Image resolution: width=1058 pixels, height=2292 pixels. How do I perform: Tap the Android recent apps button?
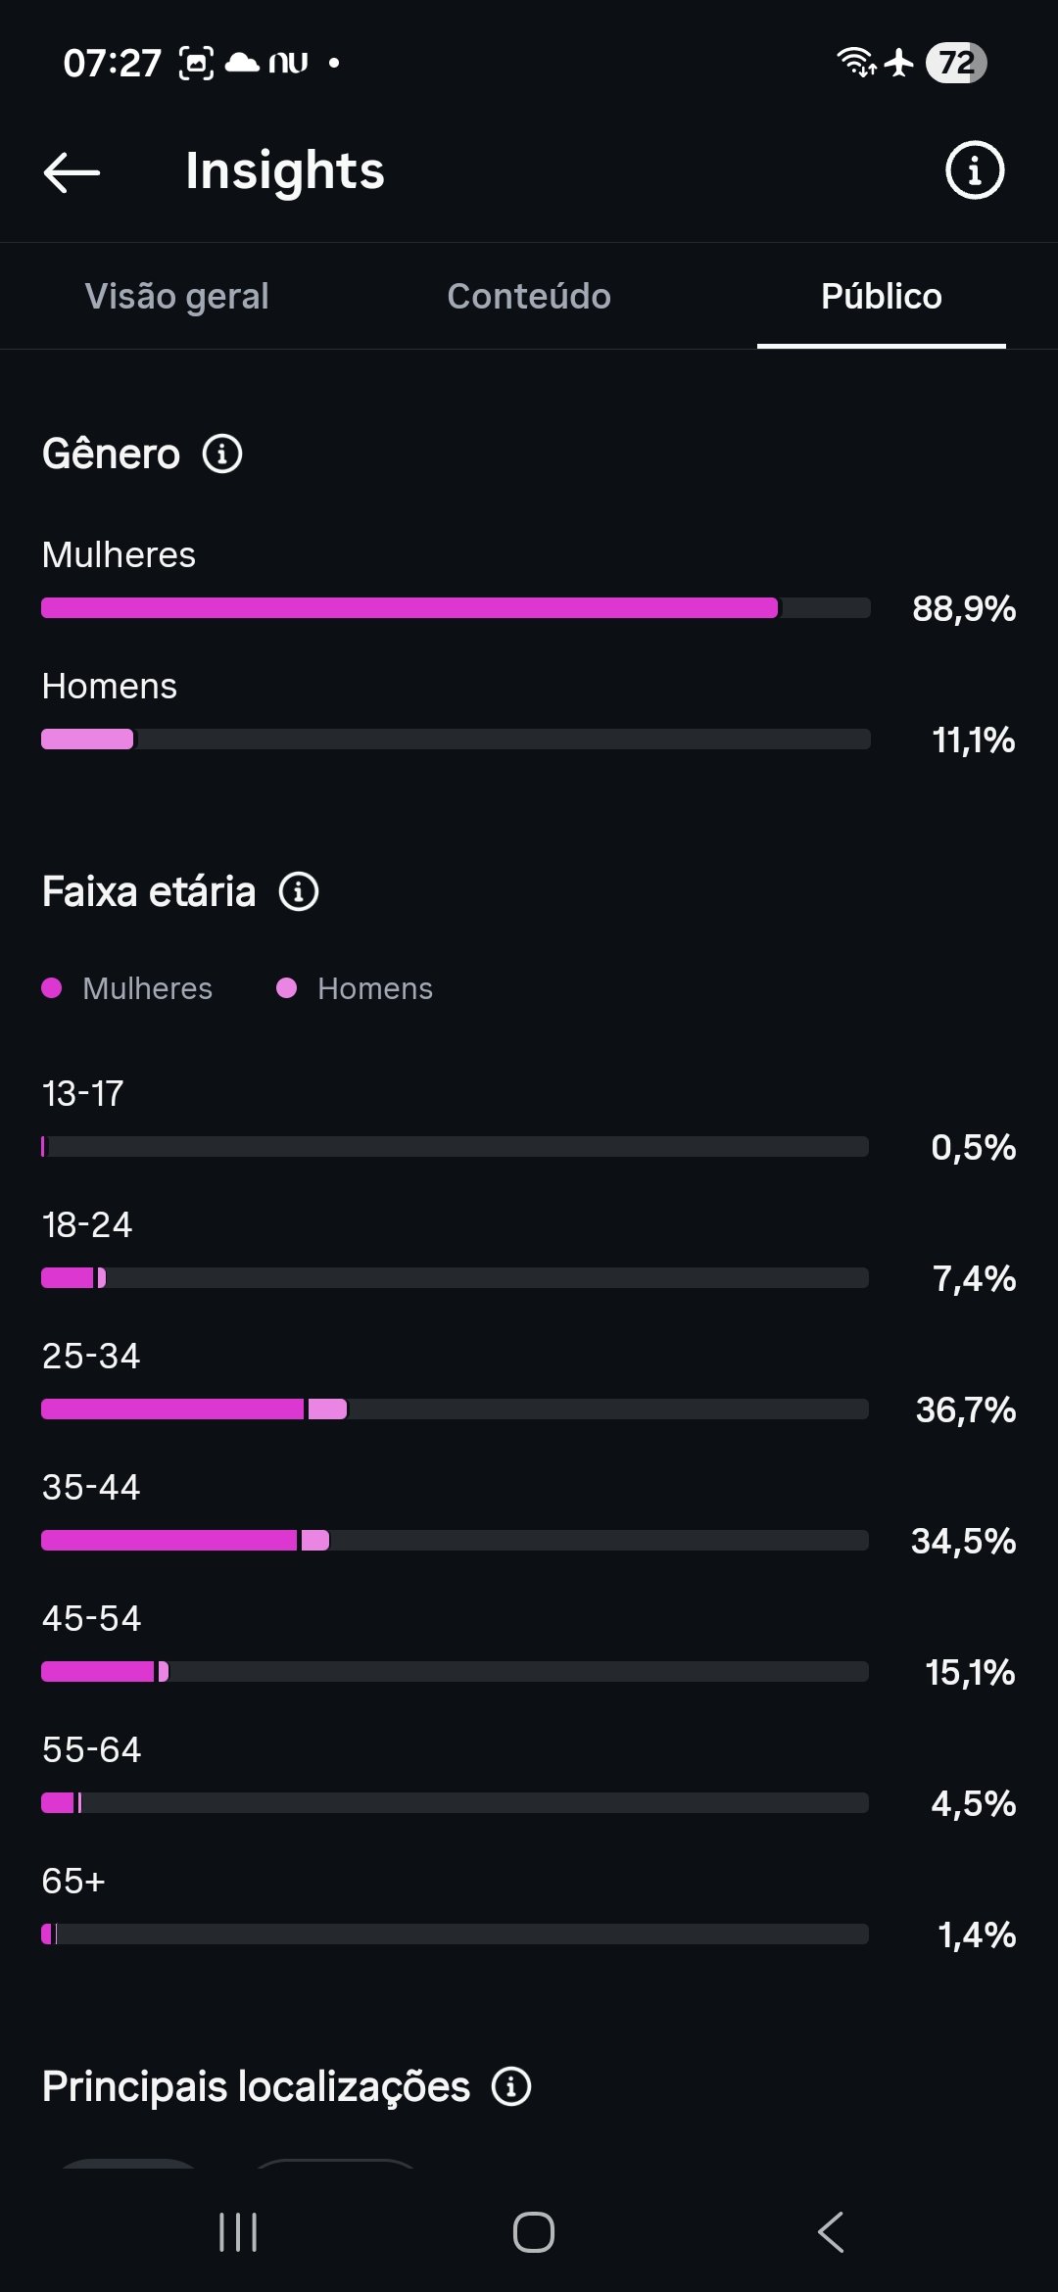(x=238, y=2232)
